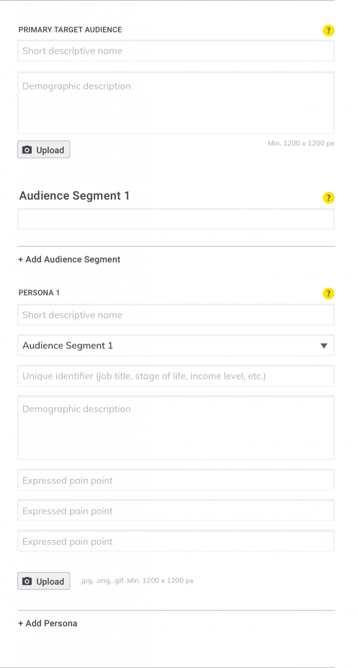This screenshot has height=668, width=358.
Task: Click the second Expressed pain point field
Action: (176, 511)
